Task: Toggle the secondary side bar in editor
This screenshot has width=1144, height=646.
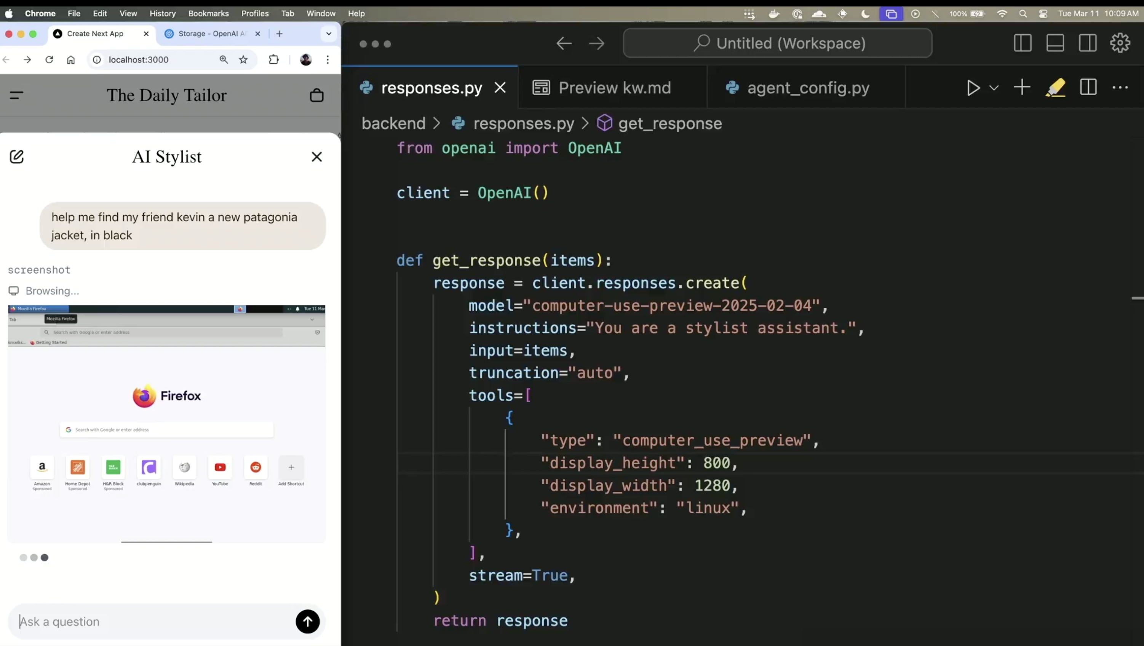Action: pyautogui.click(x=1088, y=43)
